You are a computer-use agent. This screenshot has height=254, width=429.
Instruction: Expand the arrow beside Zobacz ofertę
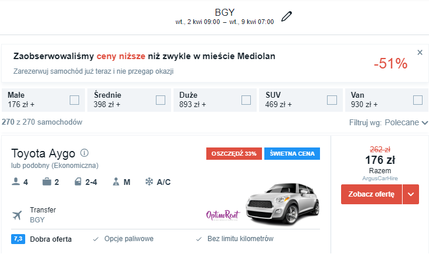tap(411, 194)
